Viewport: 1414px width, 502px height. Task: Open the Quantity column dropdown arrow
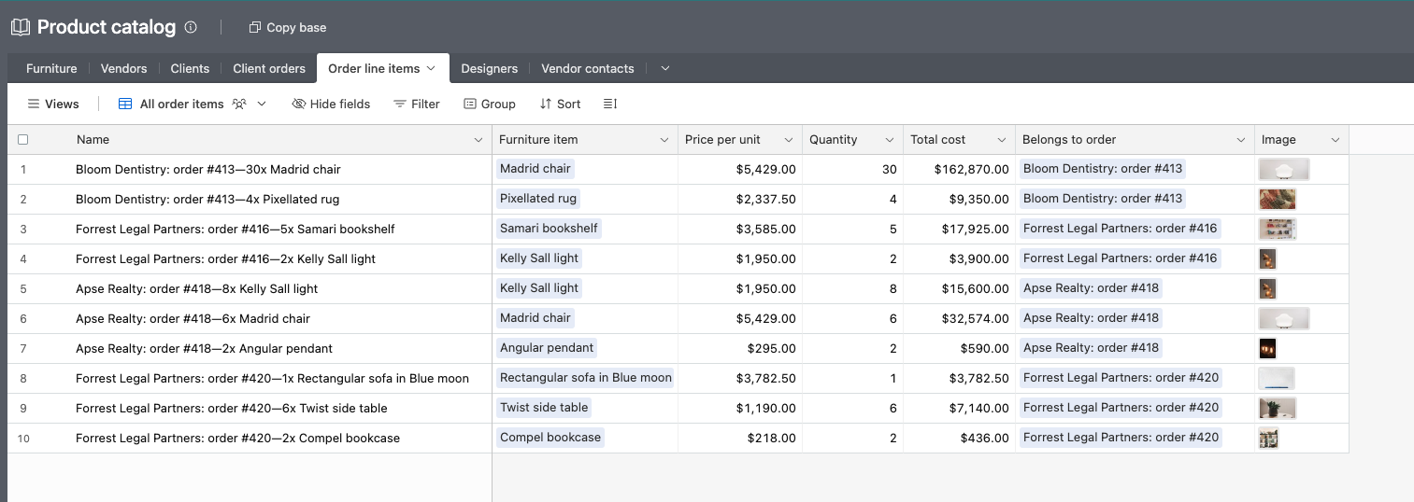(890, 140)
